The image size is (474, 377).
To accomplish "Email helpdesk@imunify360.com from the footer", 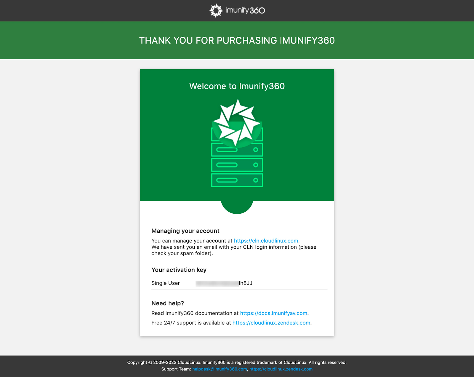I will coord(220,369).
